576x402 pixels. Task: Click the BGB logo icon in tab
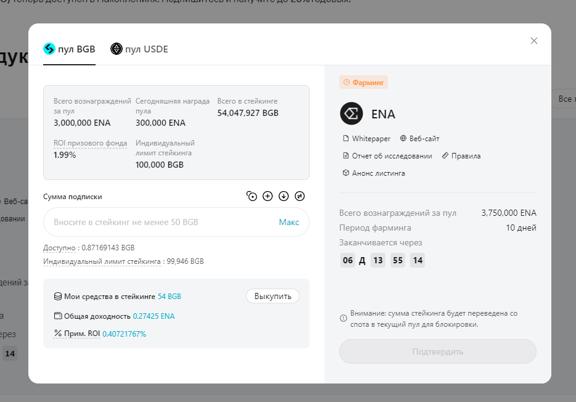tap(49, 49)
